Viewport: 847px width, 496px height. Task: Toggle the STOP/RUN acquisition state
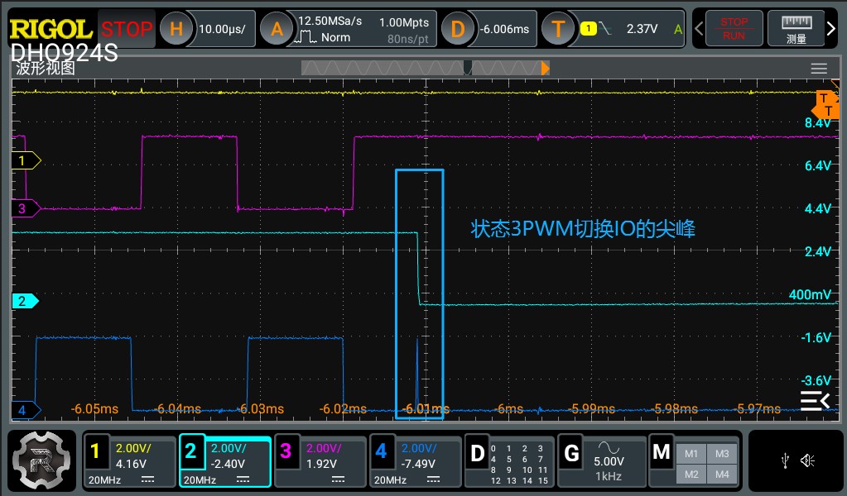pos(733,27)
